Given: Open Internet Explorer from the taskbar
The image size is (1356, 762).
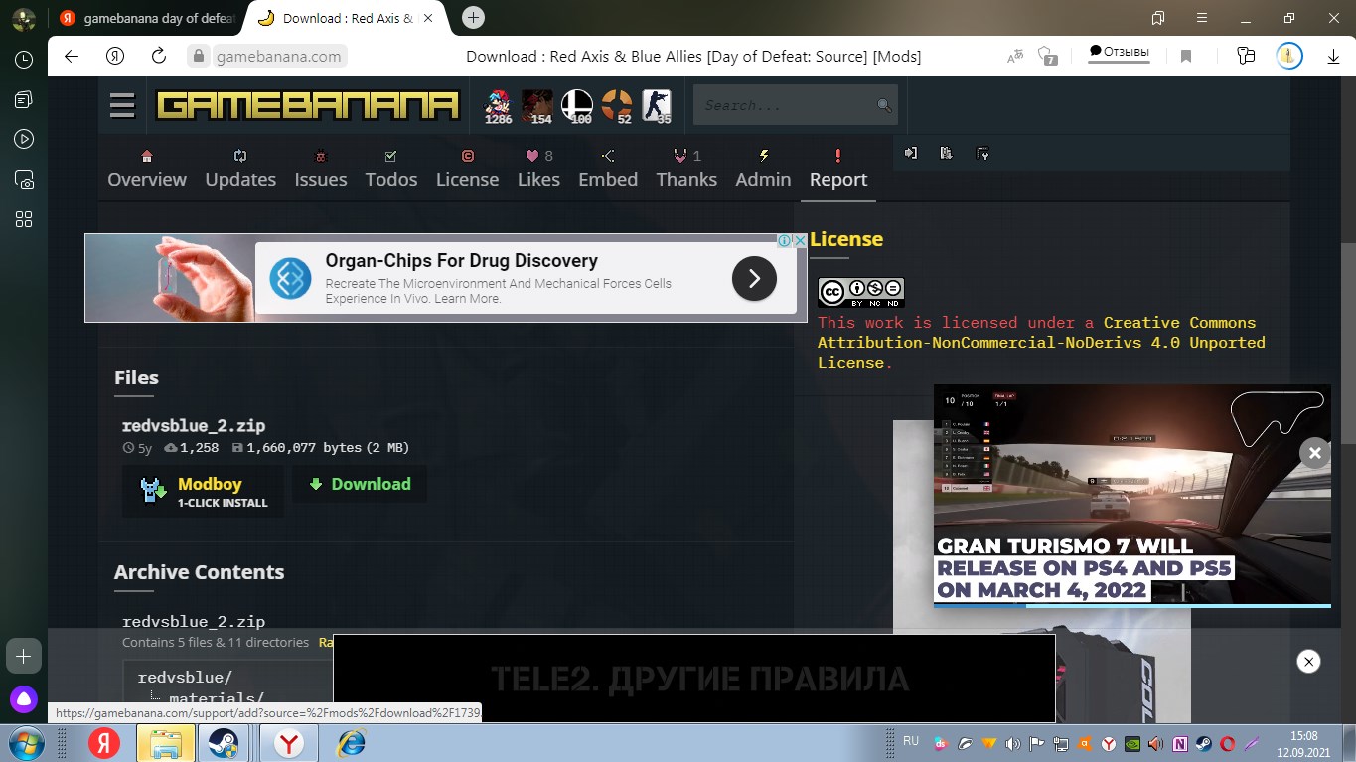Looking at the screenshot, I should (x=352, y=743).
